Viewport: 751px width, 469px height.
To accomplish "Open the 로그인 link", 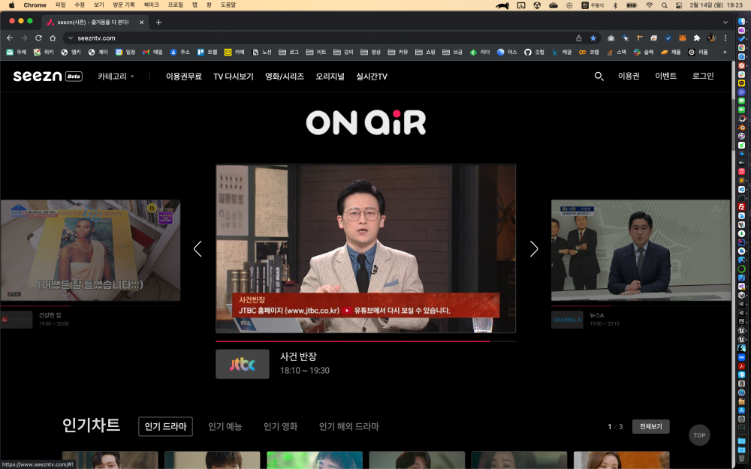I will click(x=703, y=76).
